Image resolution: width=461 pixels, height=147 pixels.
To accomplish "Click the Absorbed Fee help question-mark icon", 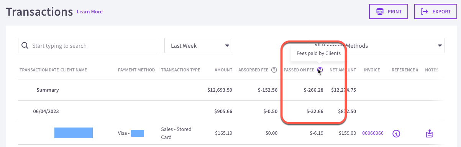I will (x=274, y=70).
